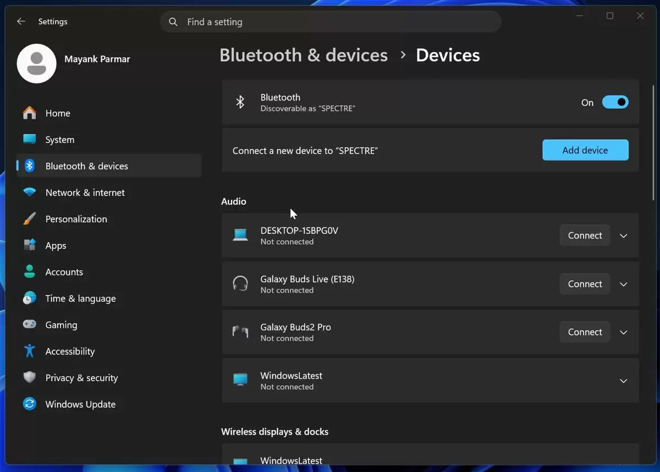Click the back arrow icon in Settings
Screen dimensions: 660x472
tap(21, 21)
